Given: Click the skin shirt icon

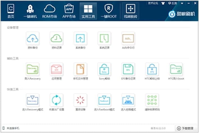Looking at the screenshot, I should pos(163,3).
